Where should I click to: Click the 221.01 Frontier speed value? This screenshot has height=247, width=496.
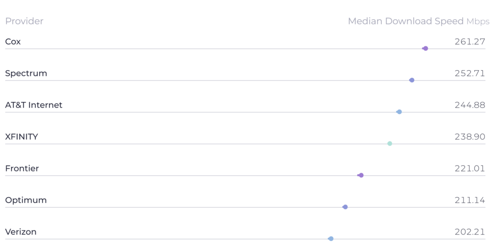[x=470, y=169]
